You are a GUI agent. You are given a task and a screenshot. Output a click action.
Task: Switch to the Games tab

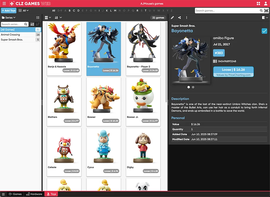tap(15, 194)
